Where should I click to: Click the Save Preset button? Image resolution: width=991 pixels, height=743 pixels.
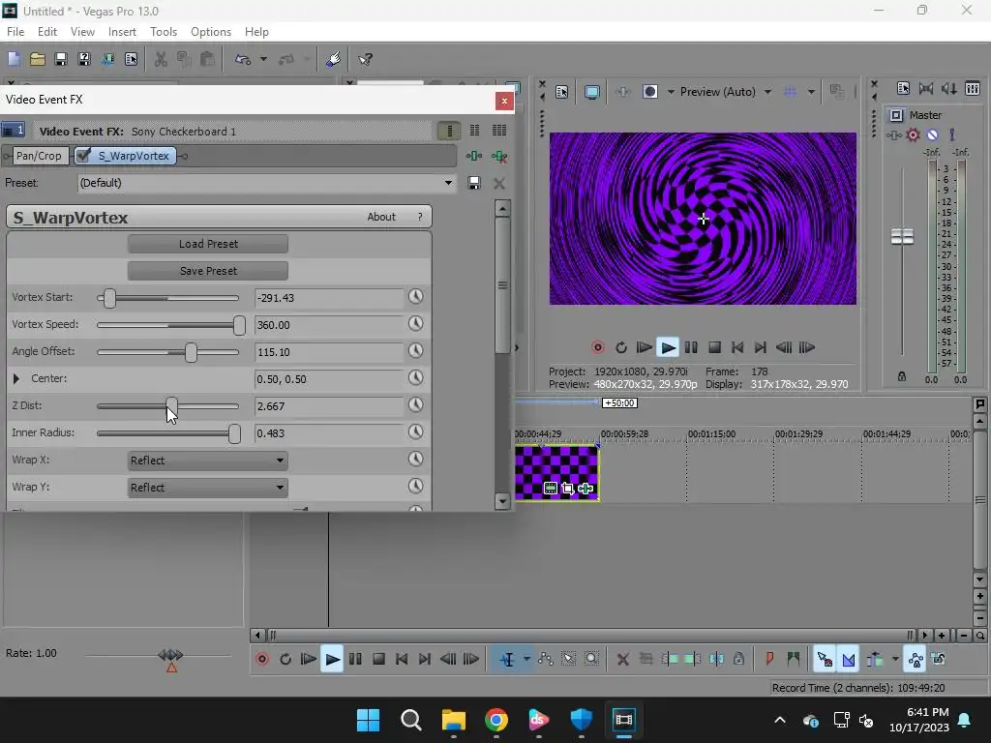coord(208,271)
